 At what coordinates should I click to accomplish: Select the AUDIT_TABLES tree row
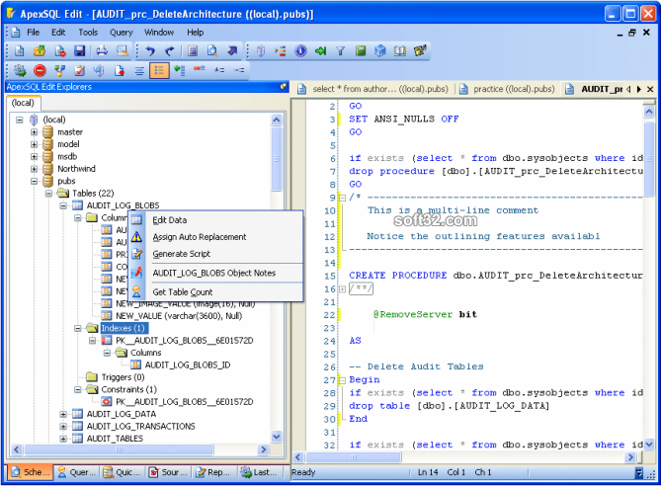(x=115, y=439)
